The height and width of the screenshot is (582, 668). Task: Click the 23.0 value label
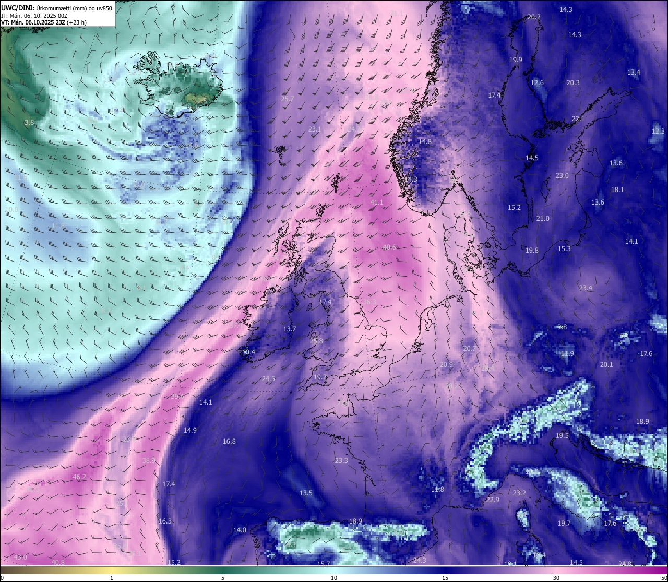point(562,175)
